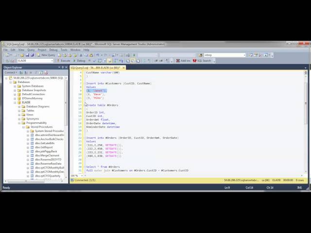
Task: Open the Tools menu
Action: tap(64, 50)
